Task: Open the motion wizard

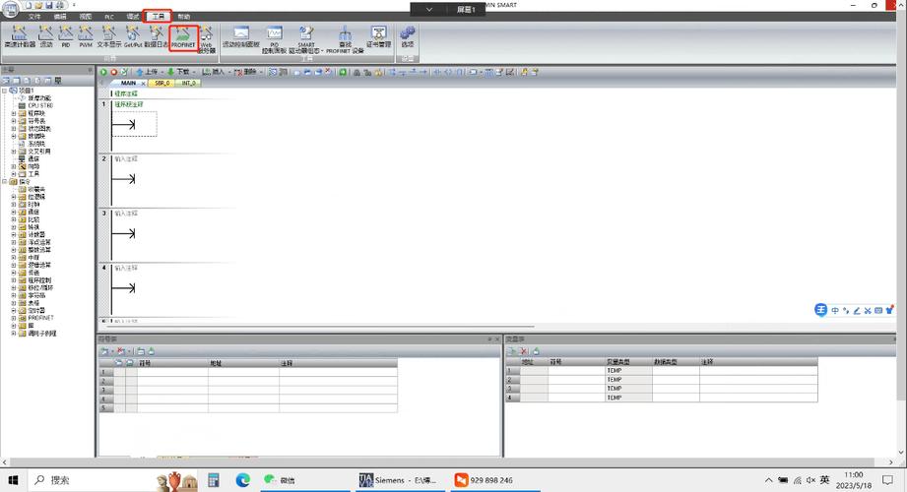Action: coord(46,36)
